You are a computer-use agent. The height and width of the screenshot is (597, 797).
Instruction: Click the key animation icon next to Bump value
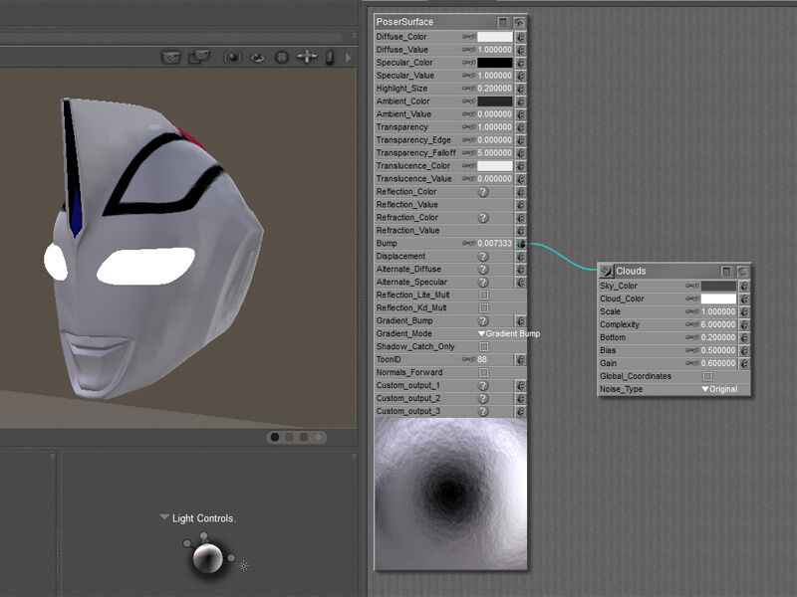click(x=468, y=244)
